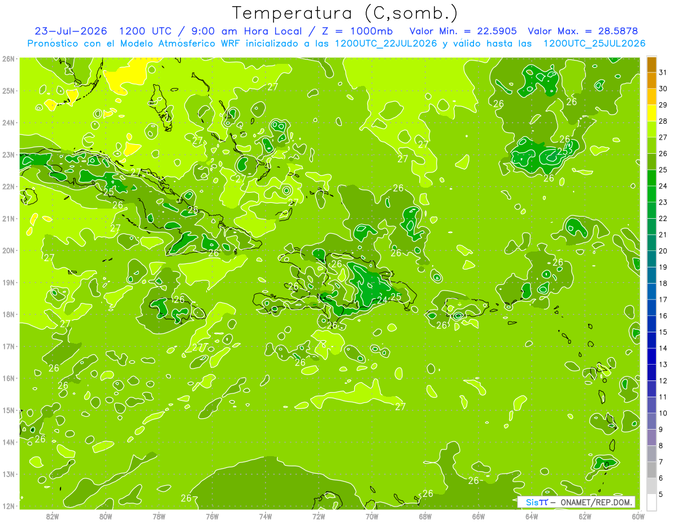This screenshot has width=678, height=524.
Task: Click the 62W longitude axis label
Action: pos(585,516)
